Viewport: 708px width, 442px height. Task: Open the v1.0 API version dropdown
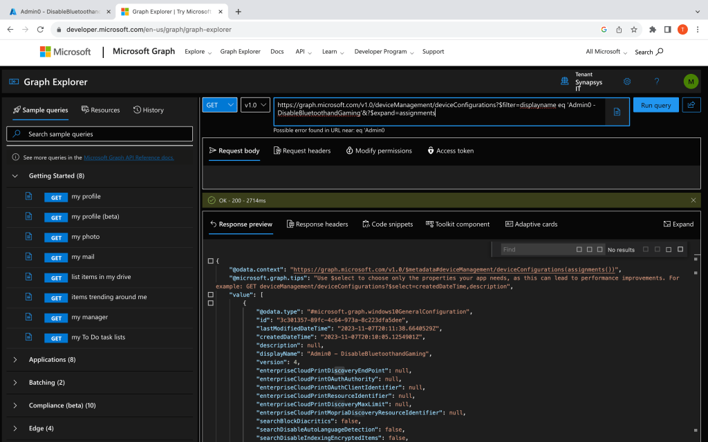255,105
